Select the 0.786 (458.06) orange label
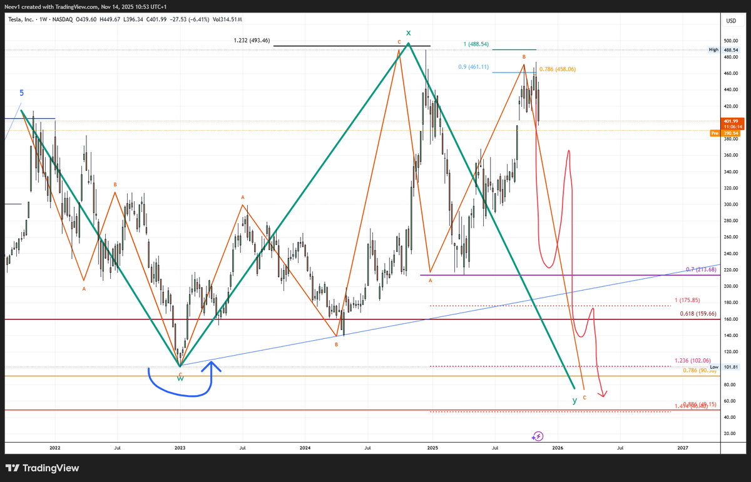The width and height of the screenshot is (751, 482). coord(556,69)
